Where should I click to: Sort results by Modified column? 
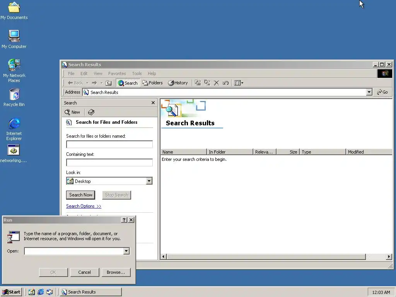pyautogui.click(x=369, y=152)
